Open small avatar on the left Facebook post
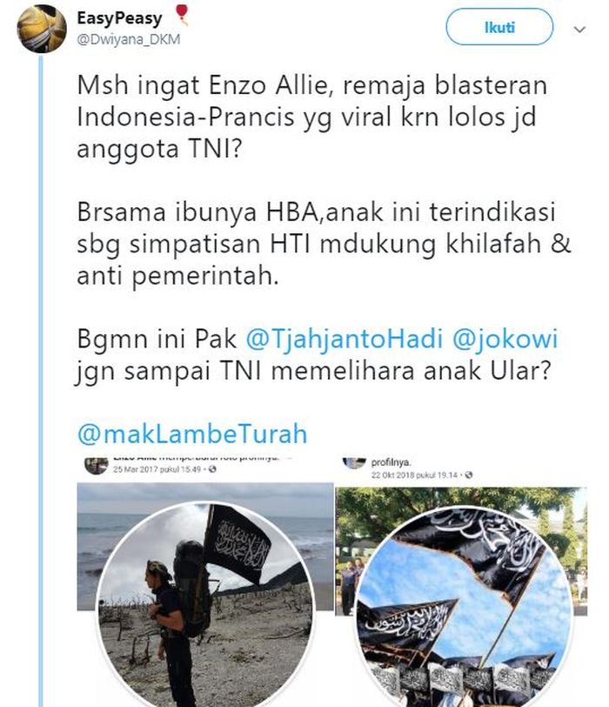The image size is (609, 707). [x=97, y=465]
